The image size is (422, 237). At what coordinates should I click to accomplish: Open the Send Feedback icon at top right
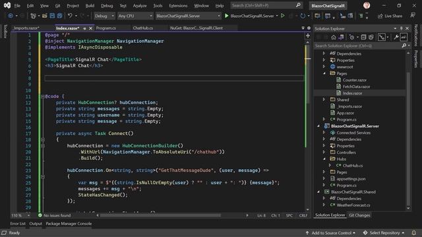click(x=413, y=16)
